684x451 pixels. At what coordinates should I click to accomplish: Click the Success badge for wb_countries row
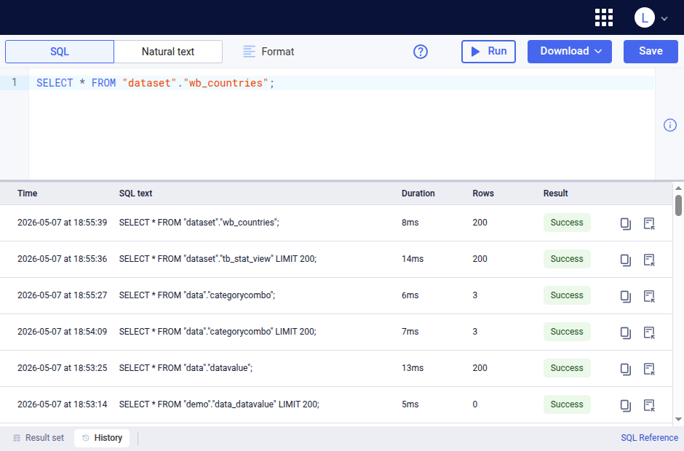[x=567, y=223]
